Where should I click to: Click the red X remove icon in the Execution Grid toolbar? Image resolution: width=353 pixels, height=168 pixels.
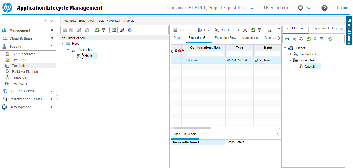[245, 30]
